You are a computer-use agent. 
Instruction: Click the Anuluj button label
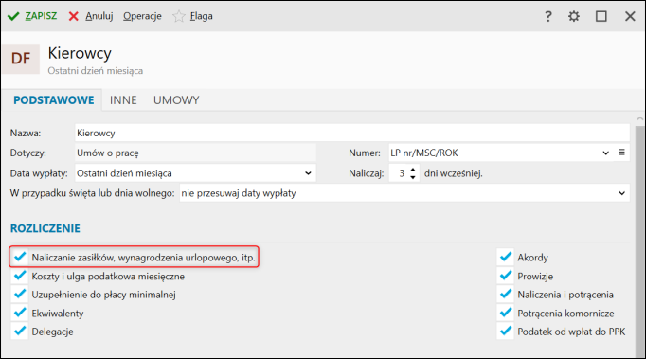pyautogui.click(x=99, y=16)
